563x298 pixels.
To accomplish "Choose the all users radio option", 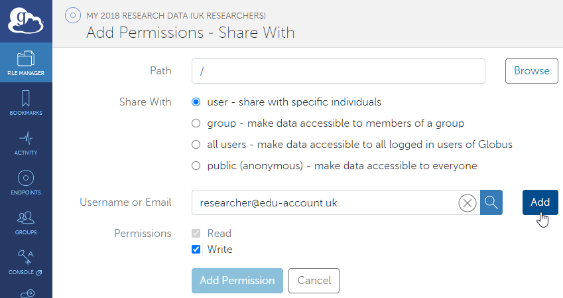I will pos(196,145).
